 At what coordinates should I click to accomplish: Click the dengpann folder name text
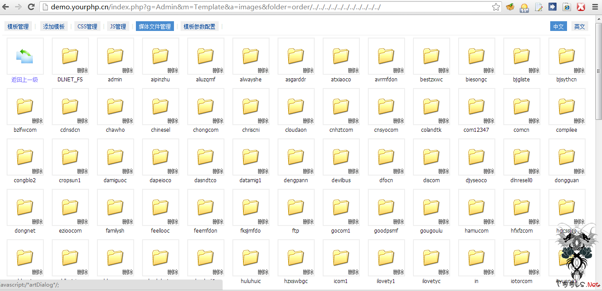[296, 180]
